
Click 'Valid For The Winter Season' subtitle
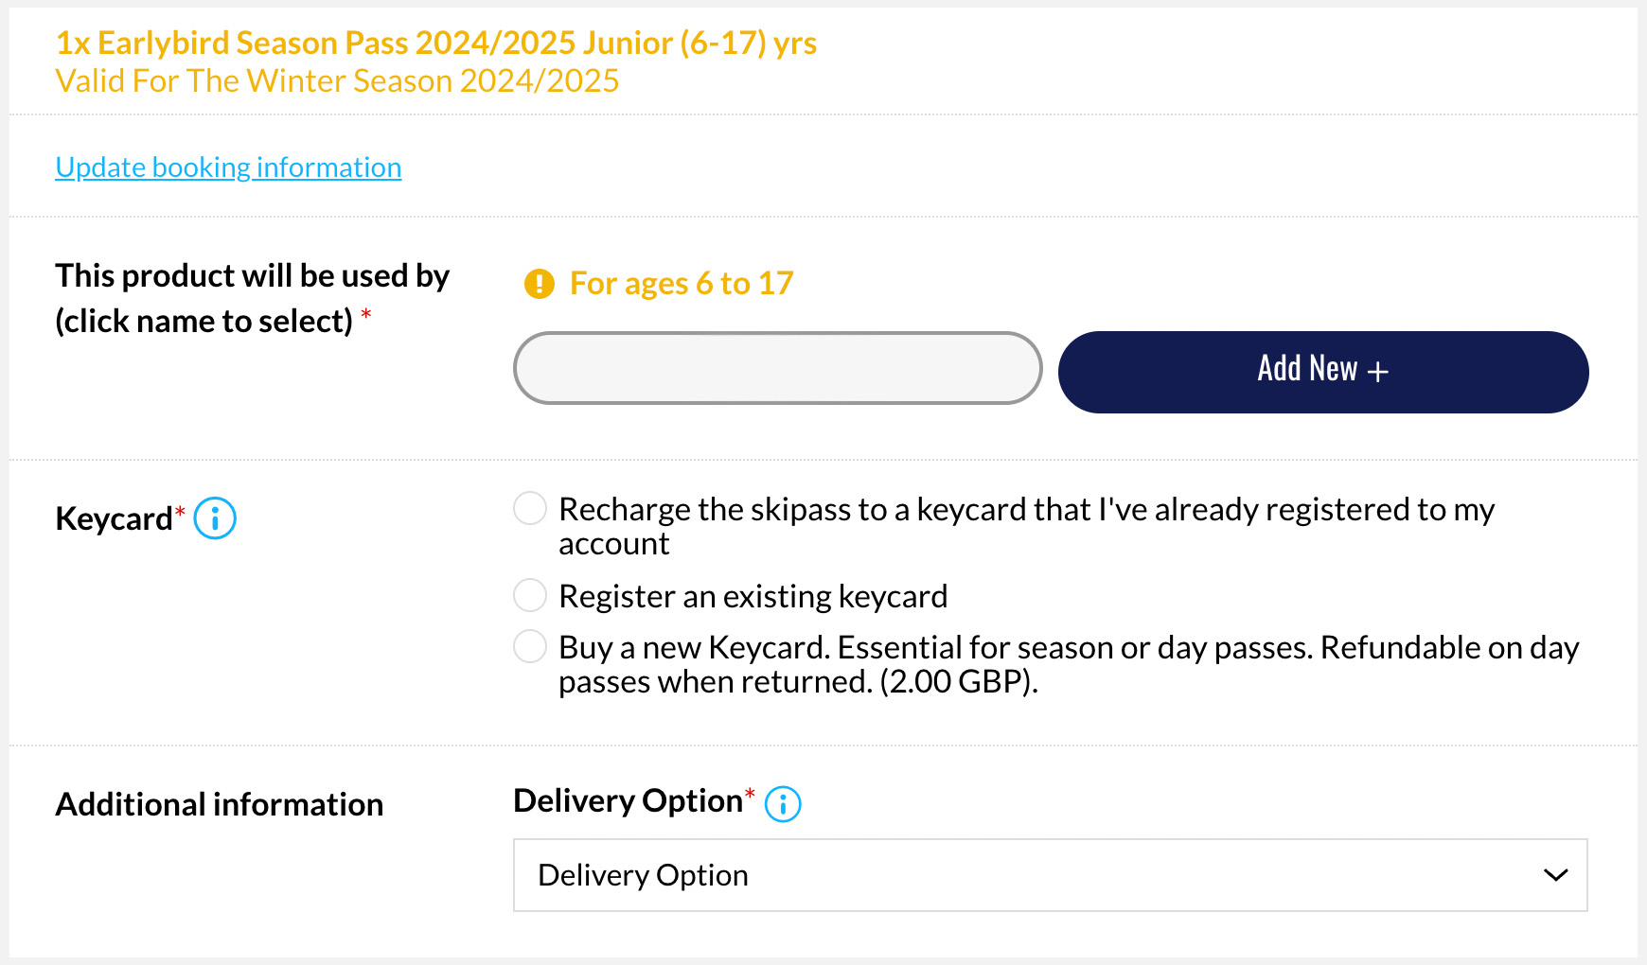point(337,81)
